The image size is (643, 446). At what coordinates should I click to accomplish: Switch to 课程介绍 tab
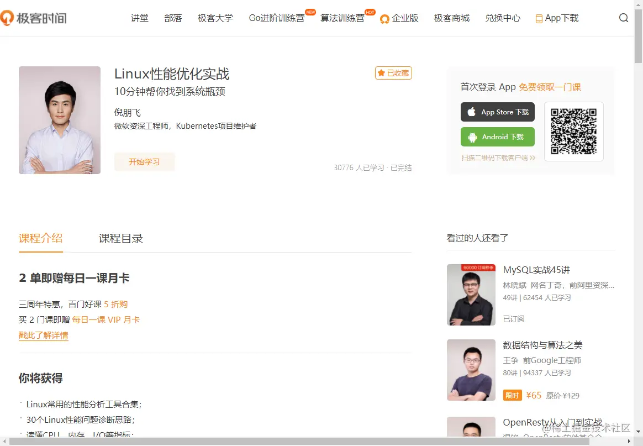(x=40, y=238)
